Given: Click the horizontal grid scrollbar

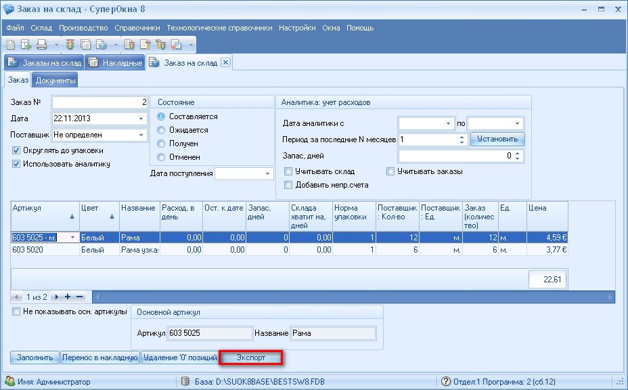Looking at the screenshot, I should (x=354, y=297).
